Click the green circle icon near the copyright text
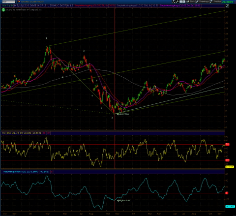This screenshot has height=216, width=236. (3, 10)
